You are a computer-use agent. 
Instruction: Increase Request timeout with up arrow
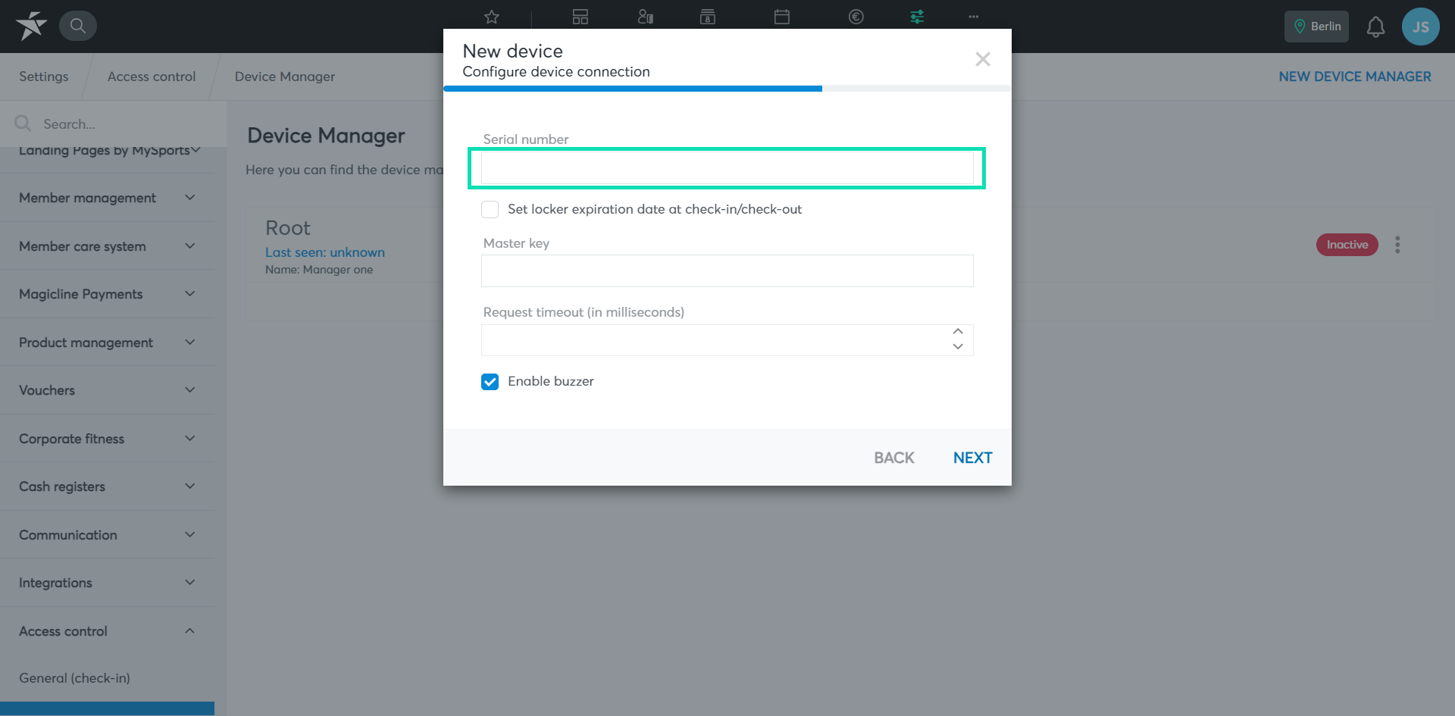[x=958, y=332]
